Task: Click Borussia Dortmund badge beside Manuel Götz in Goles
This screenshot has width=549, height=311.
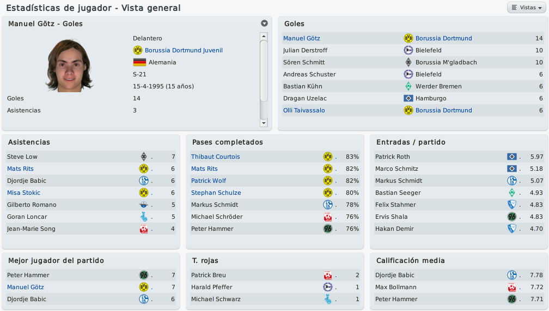Action: 408,38
